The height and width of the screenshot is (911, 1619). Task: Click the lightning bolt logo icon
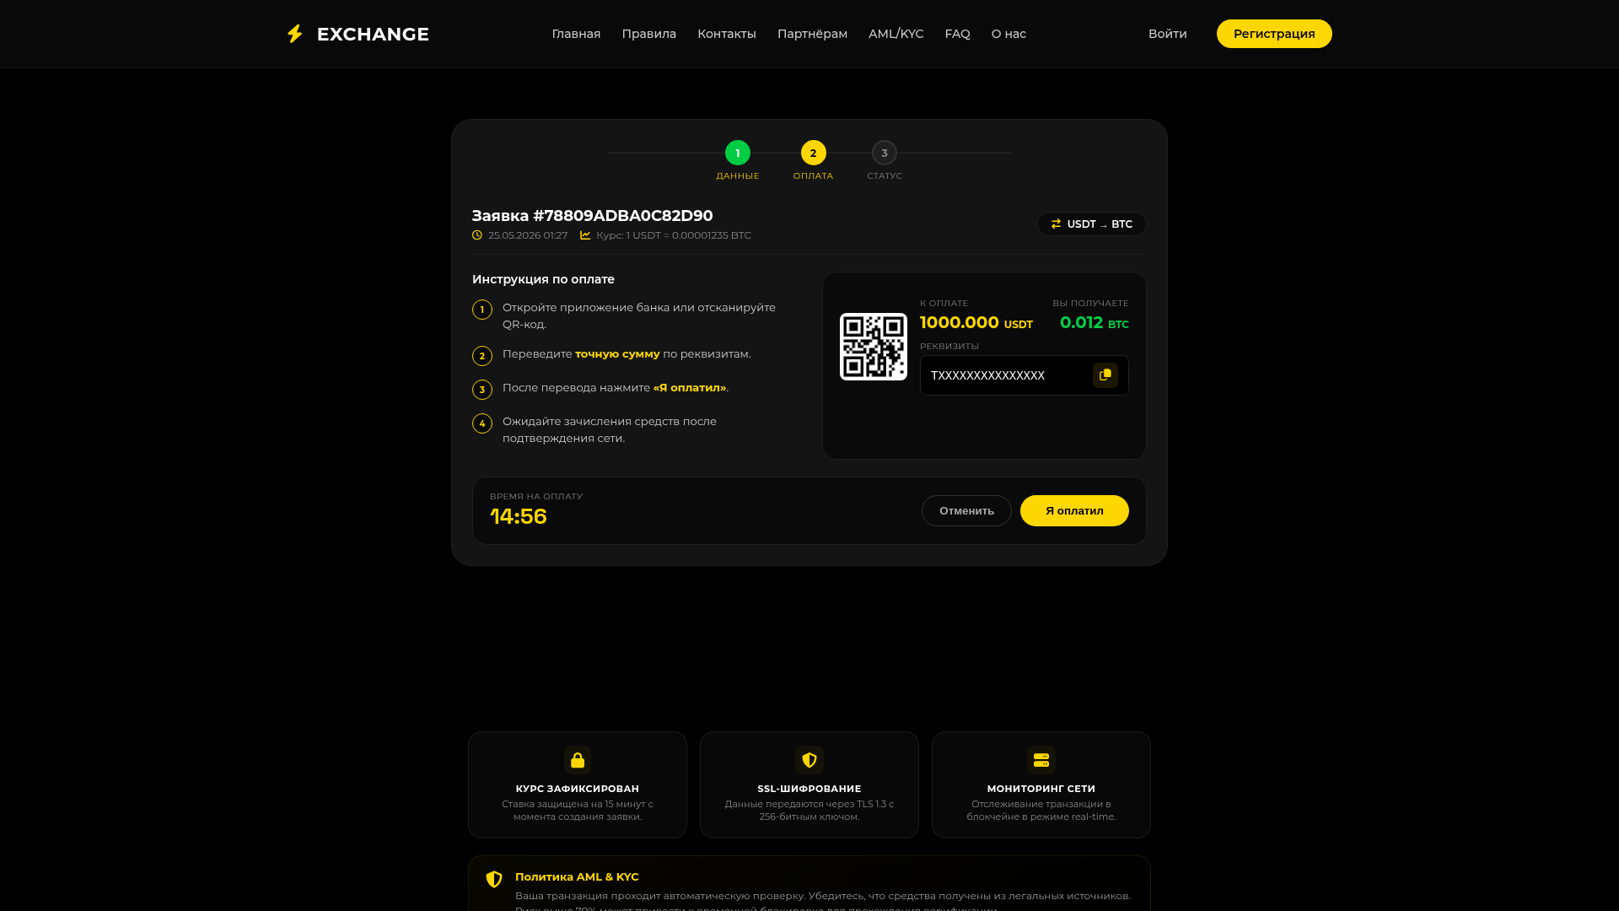tap(294, 34)
